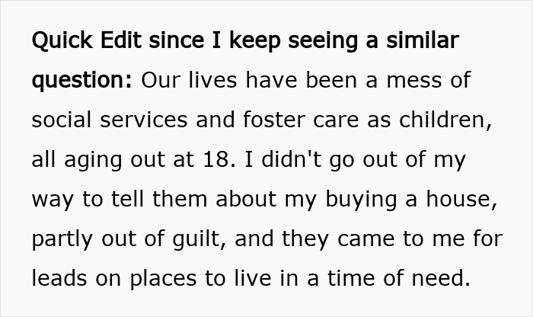The width and height of the screenshot is (533, 317).
Task: Click the number '18' in the text
Action: (x=215, y=159)
